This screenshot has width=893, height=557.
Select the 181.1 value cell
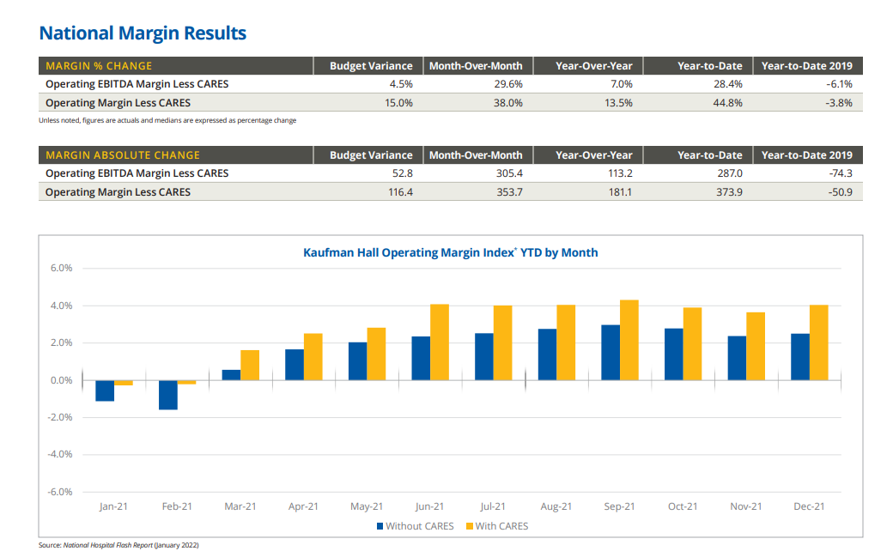pos(620,192)
